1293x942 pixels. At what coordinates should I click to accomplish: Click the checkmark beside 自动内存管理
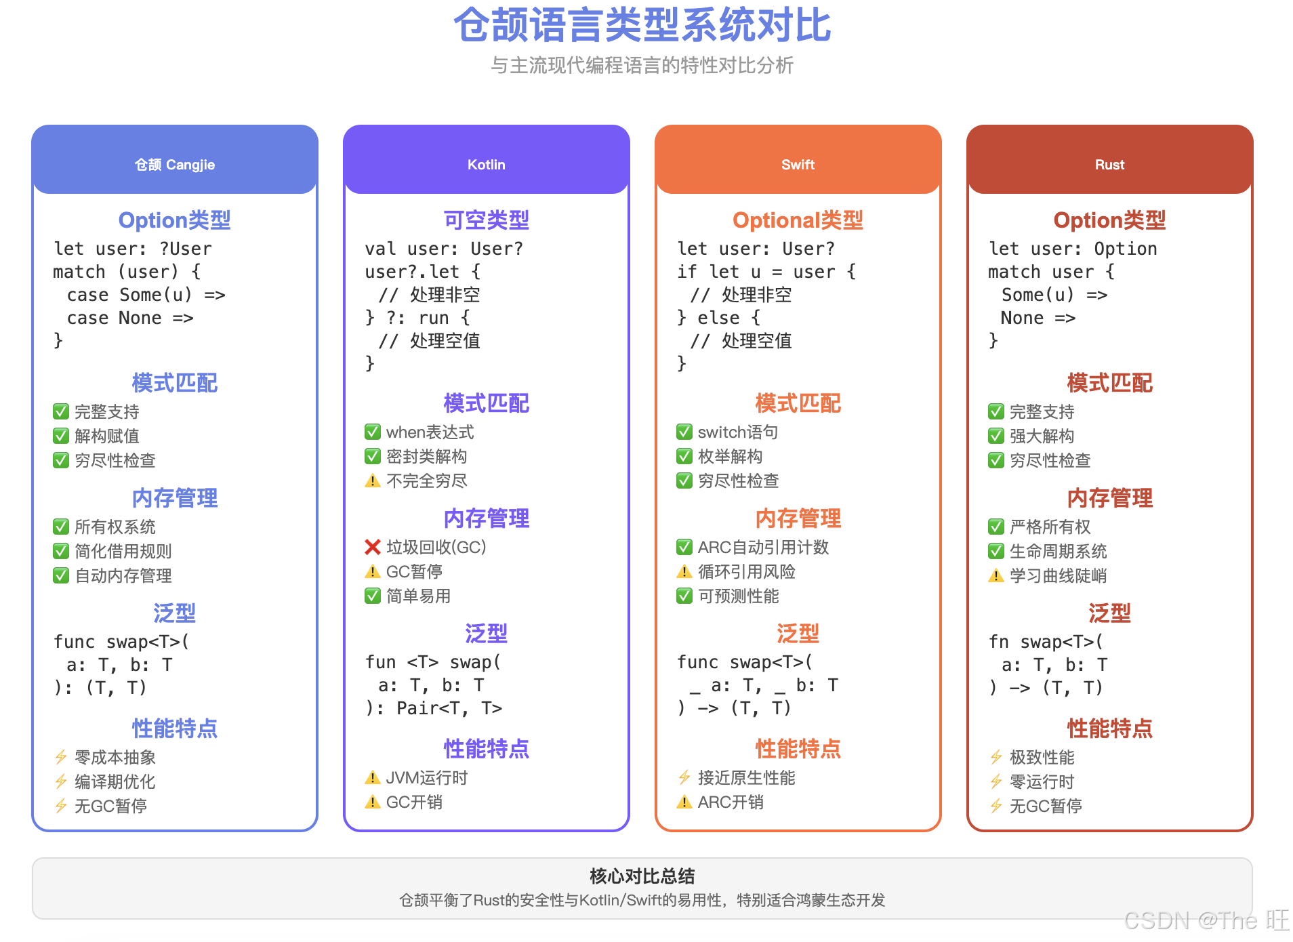click(x=61, y=575)
